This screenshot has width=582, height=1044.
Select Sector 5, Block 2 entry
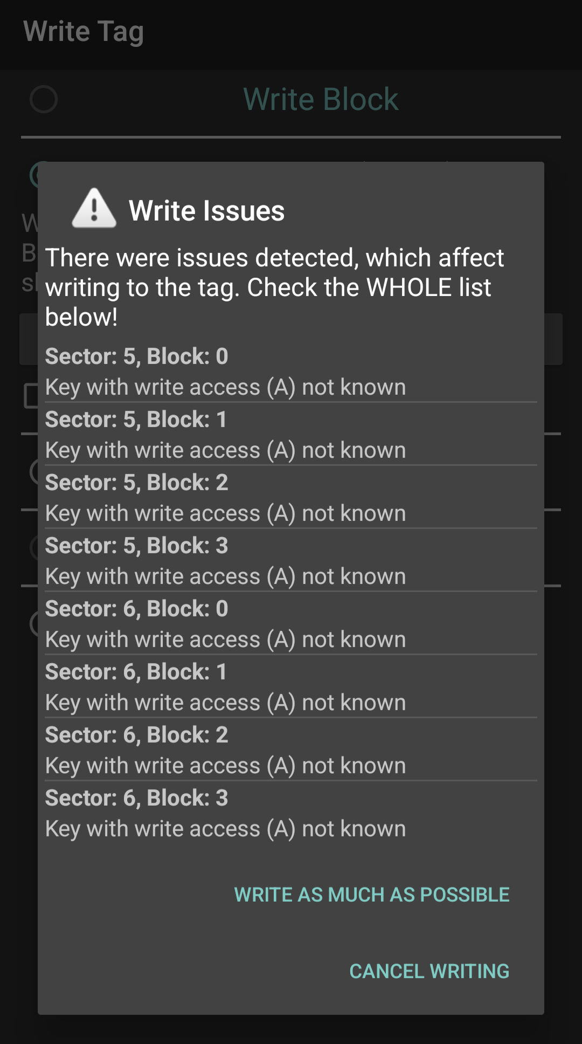291,498
